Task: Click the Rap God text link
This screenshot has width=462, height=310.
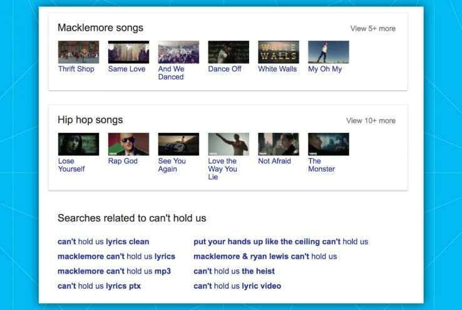Action: point(123,161)
